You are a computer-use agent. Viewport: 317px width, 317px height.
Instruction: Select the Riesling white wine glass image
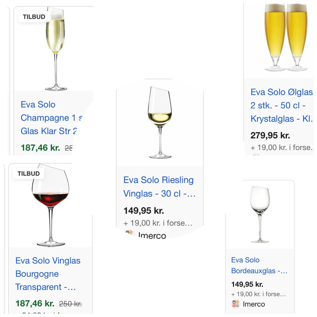point(160,122)
